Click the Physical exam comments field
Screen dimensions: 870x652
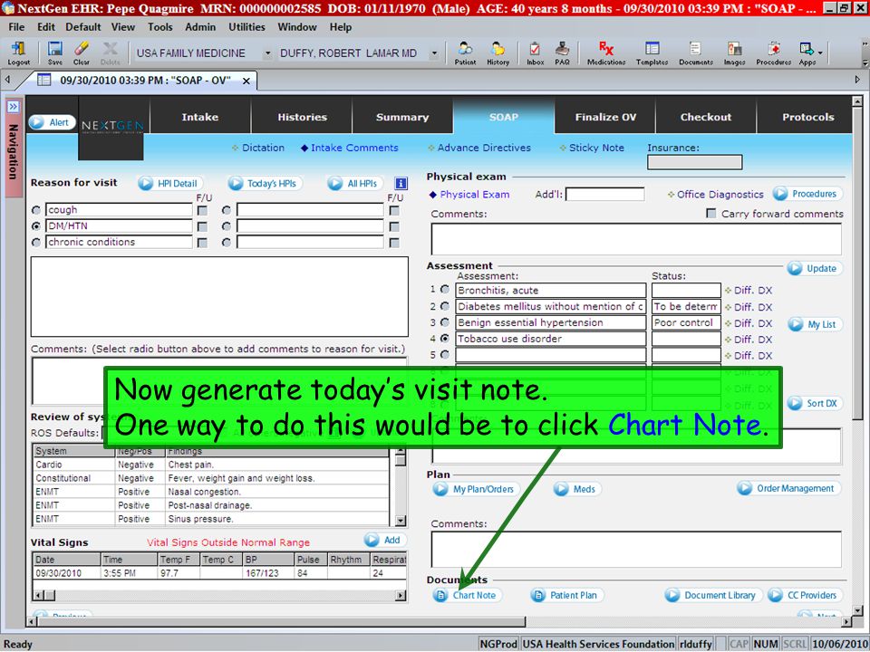[x=636, y=239]
